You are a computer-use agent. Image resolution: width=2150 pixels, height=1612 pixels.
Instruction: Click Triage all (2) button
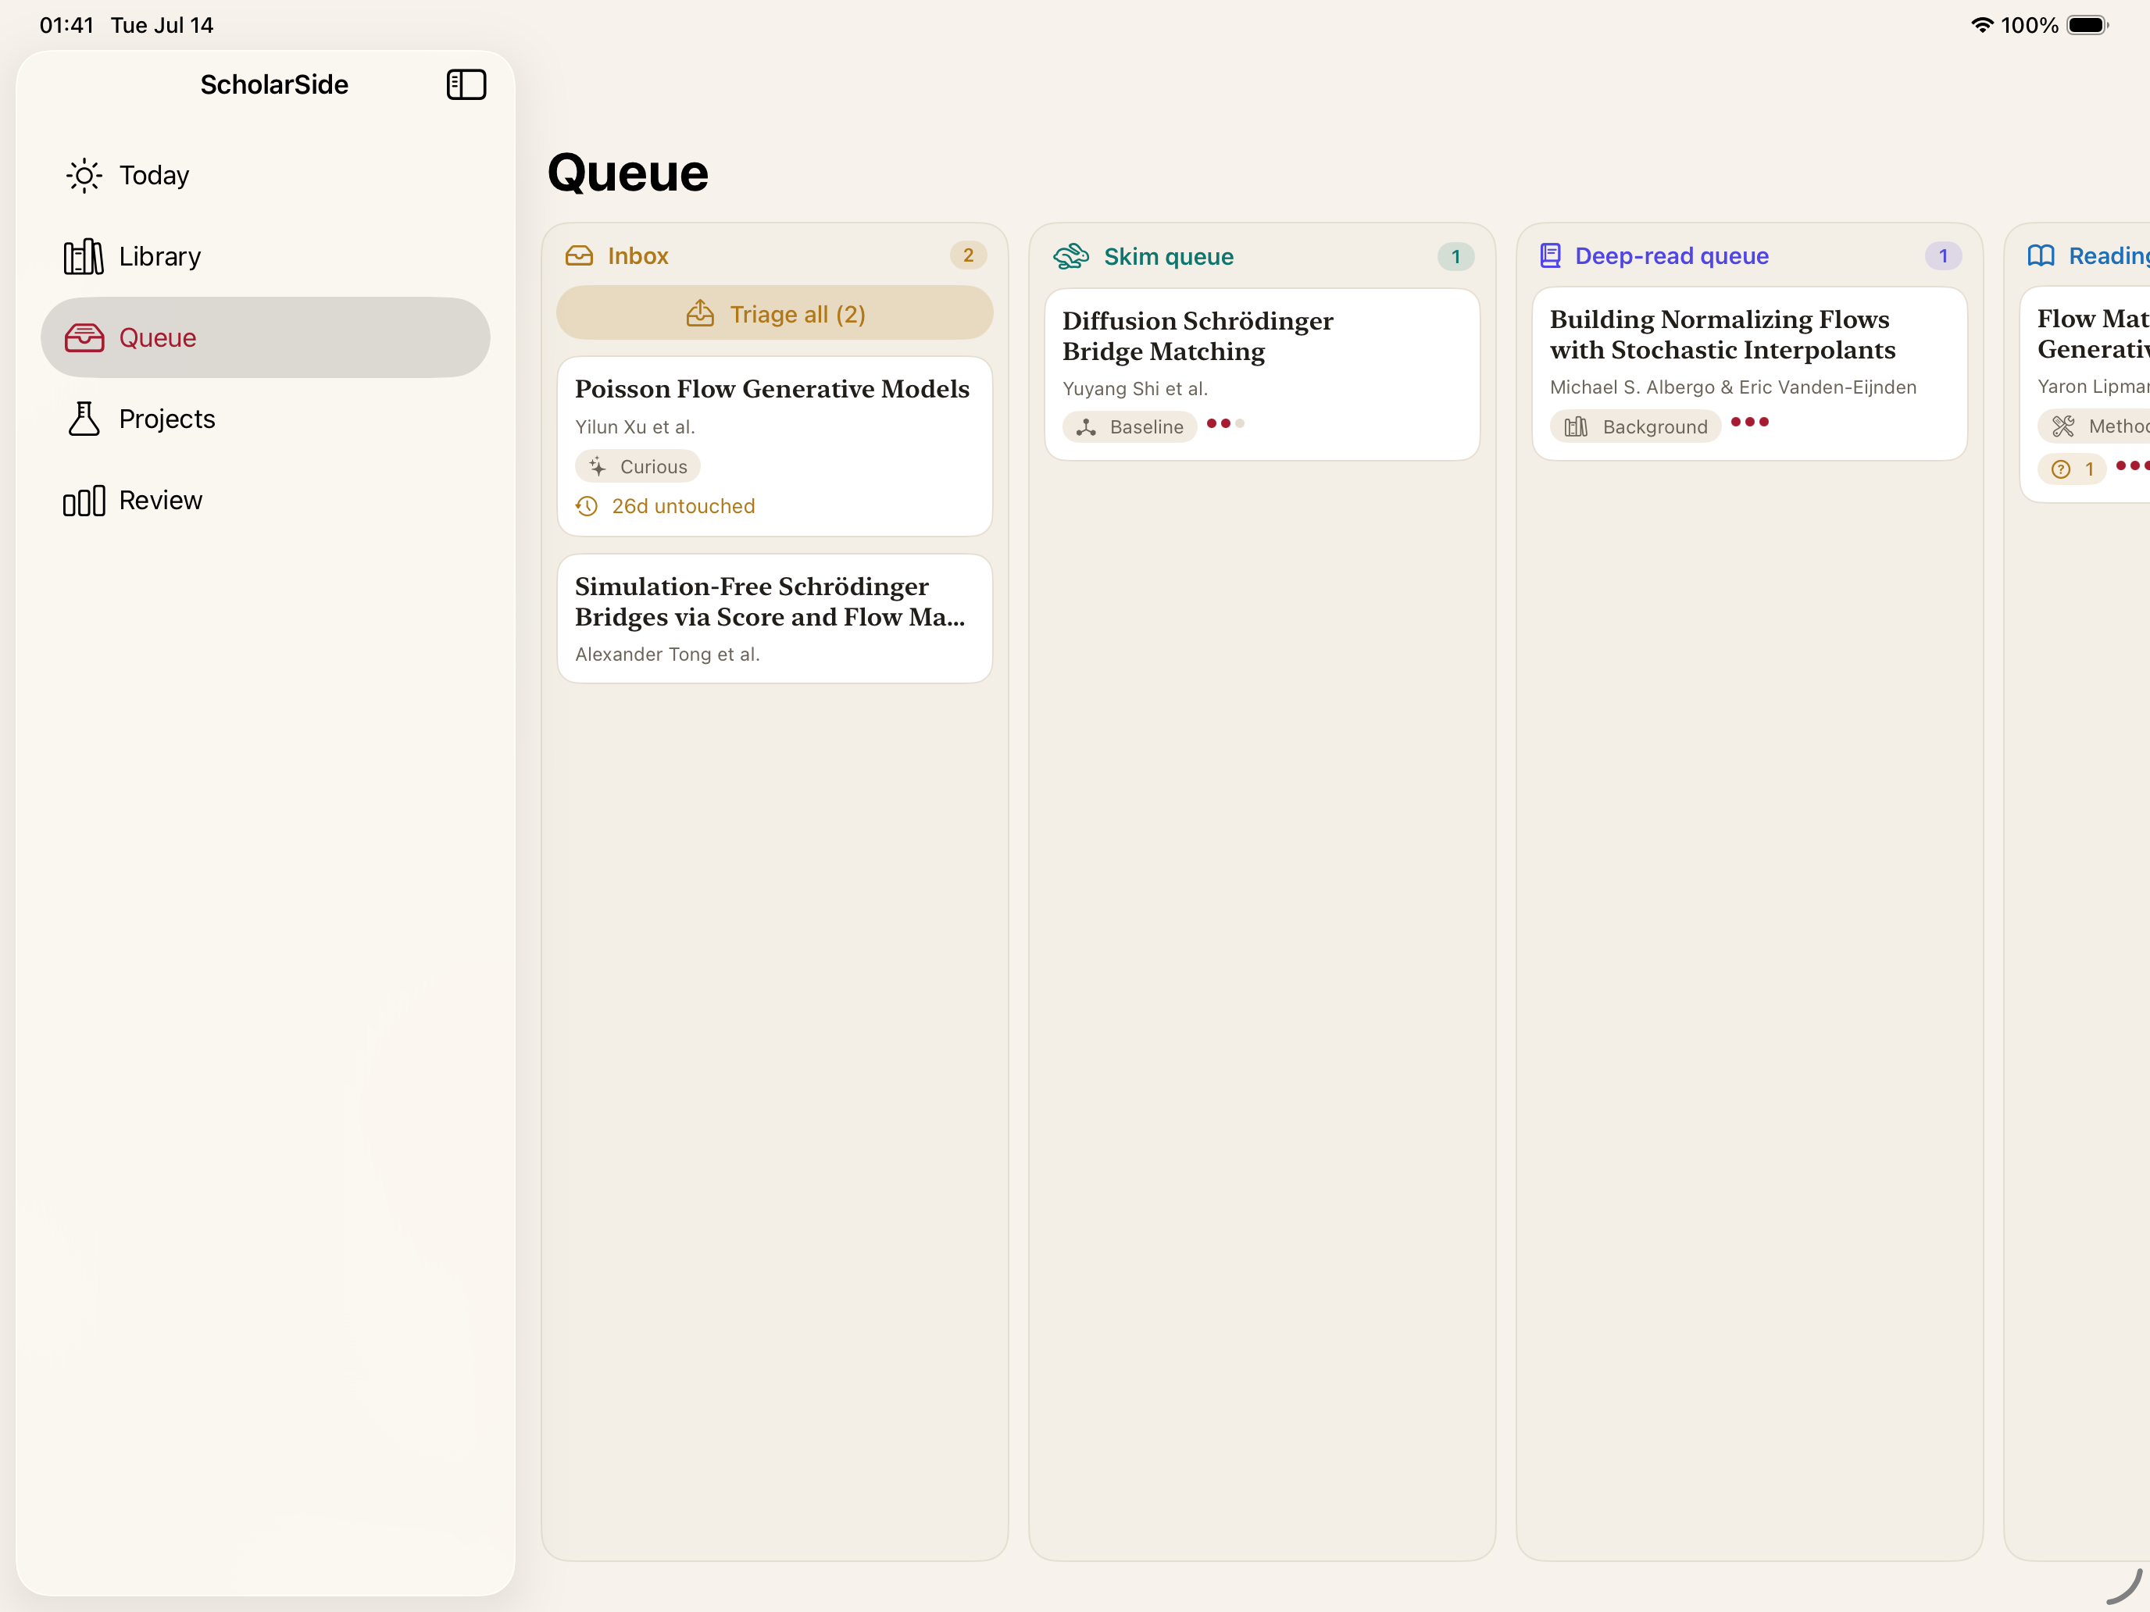click(x=775, y=314)
